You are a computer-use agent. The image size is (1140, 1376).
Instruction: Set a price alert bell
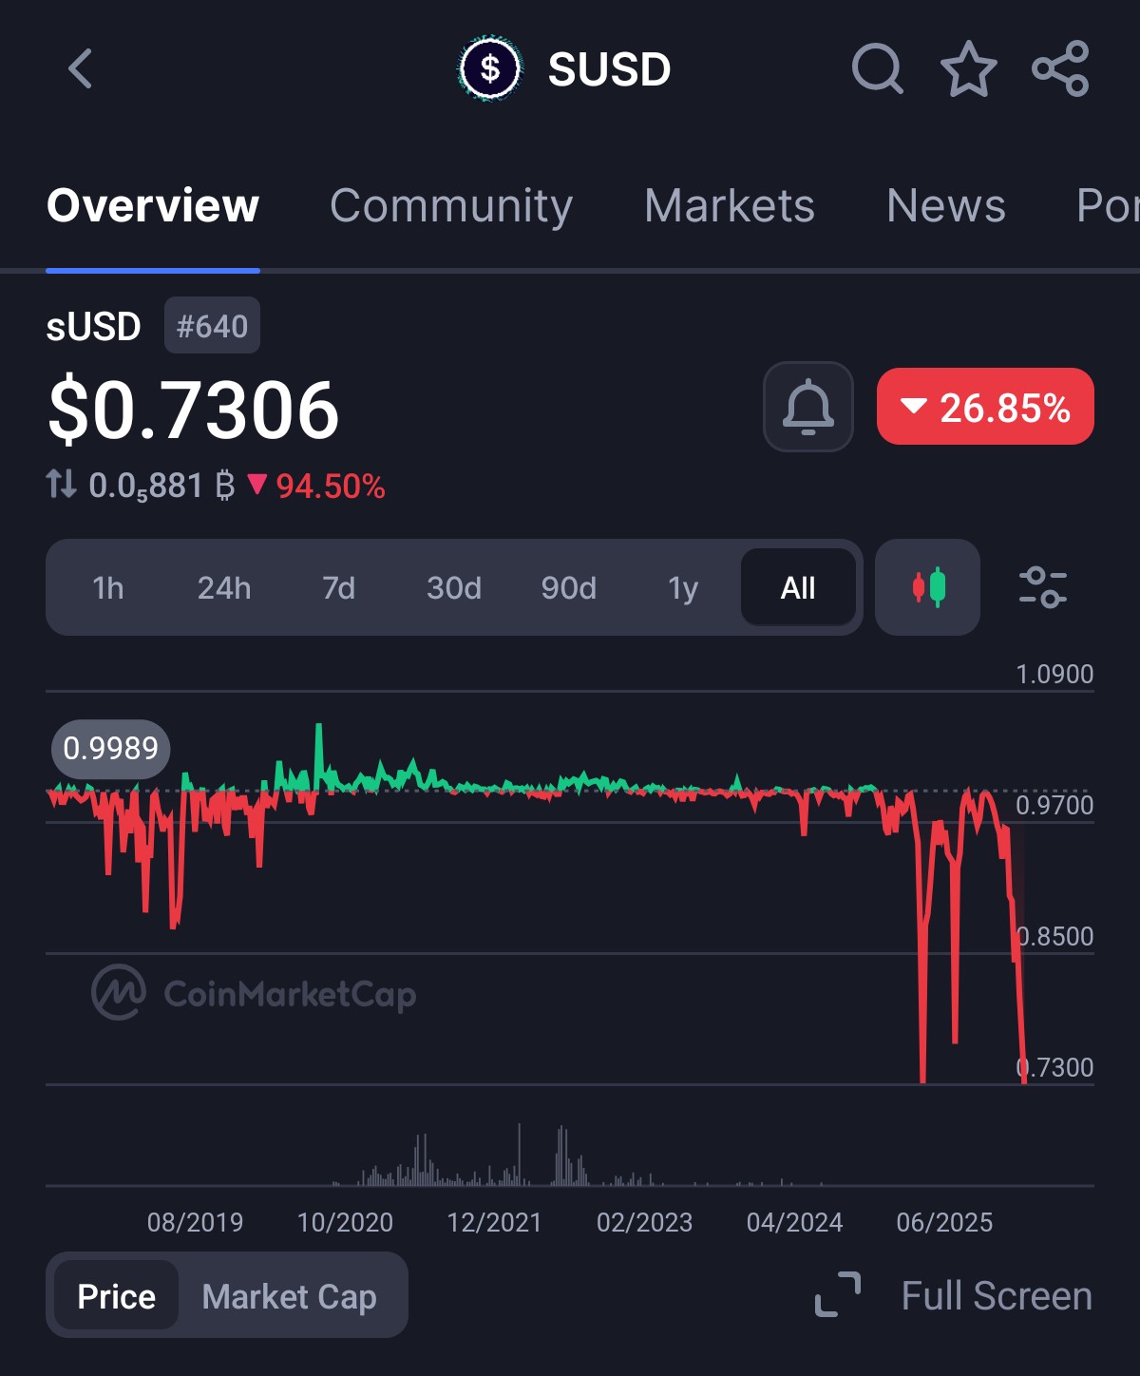[807, 407]
